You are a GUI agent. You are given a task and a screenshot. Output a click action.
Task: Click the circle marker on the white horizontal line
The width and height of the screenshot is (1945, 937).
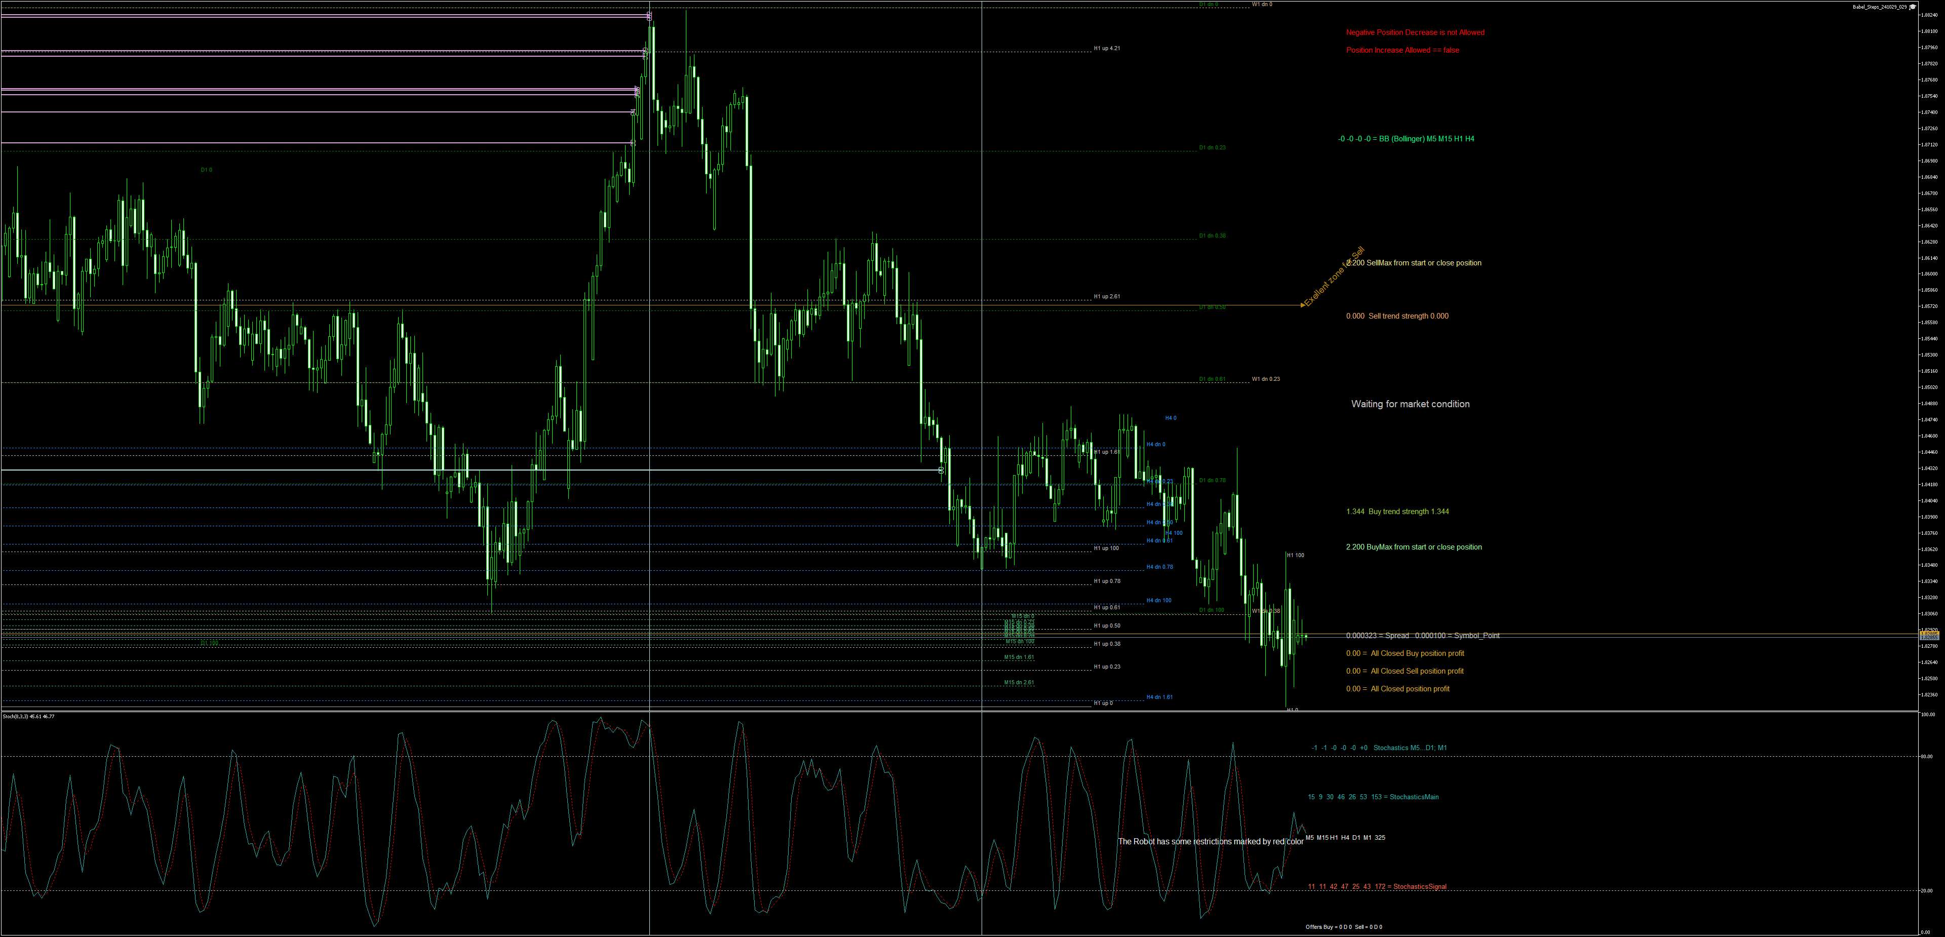click(941, 471)
